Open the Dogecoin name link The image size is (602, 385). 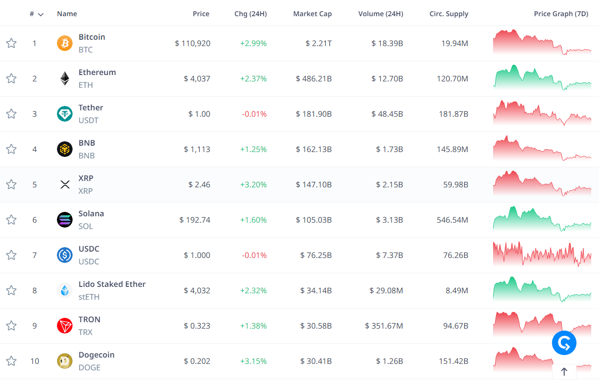click(96, 355)
